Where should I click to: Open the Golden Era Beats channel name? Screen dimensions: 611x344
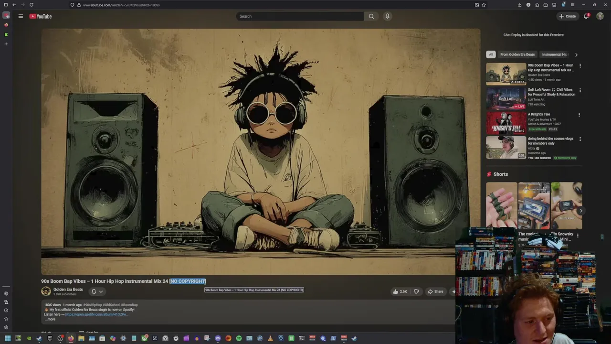[68, 290]
